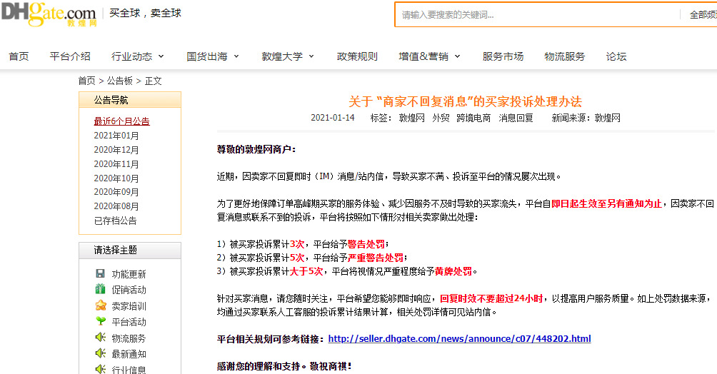The image size is (717, 374).
Task: Click the DHgate.com logo
Action: [x=49, y=14]
